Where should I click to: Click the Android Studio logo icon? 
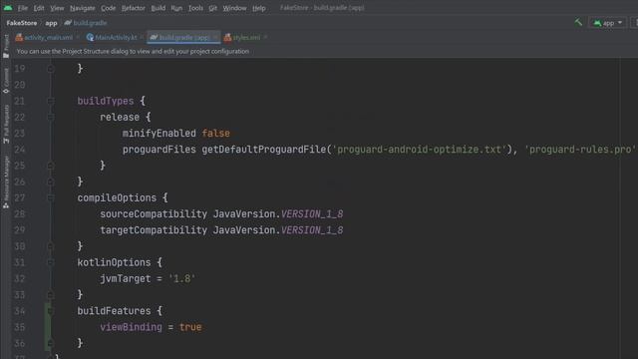coord(8,8)
